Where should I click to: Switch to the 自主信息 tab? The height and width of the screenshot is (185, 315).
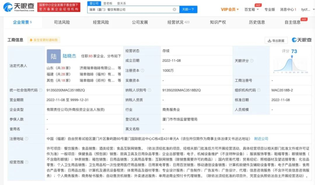coord(293,22)
